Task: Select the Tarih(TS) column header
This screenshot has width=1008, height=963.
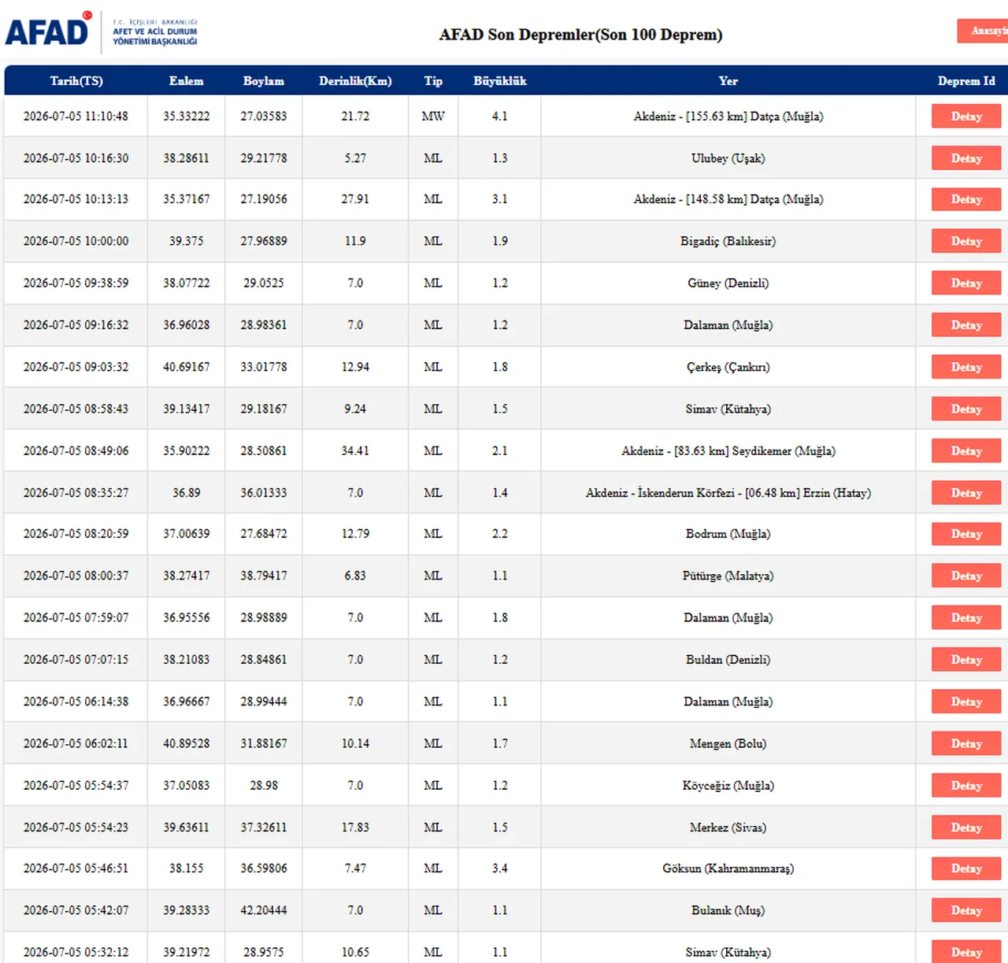Action: tap(76, 81)
